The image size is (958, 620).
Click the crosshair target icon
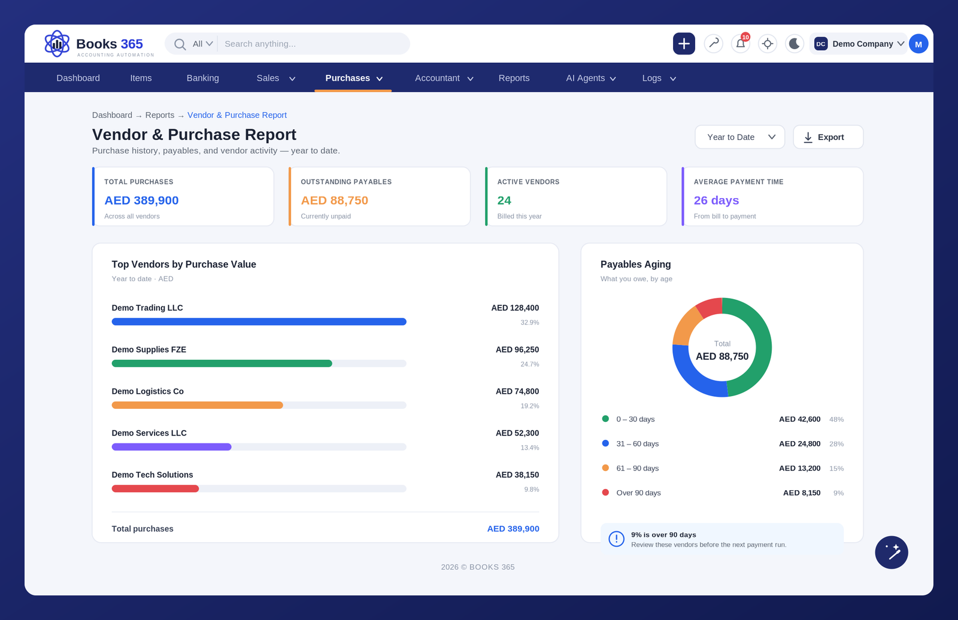coord(768,44)
